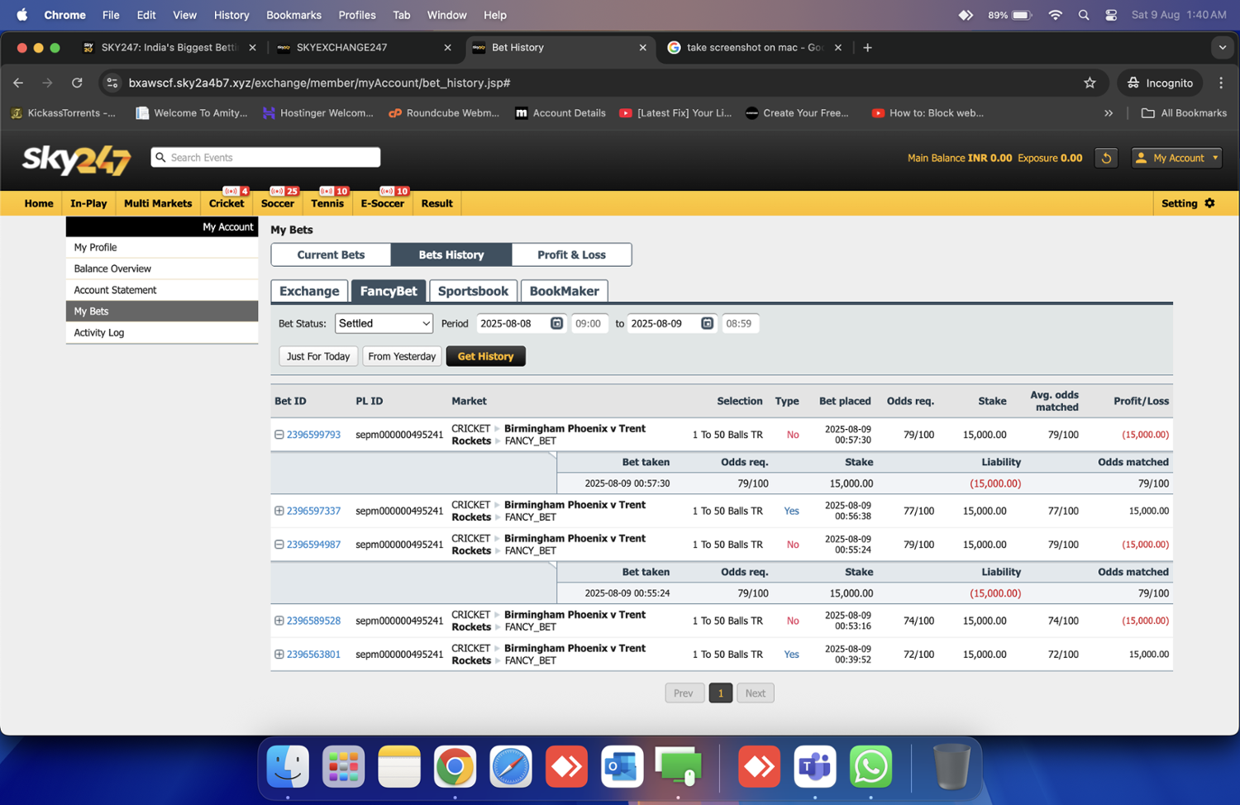Go to Account Statement in sidebar

click(x=115, y=290)
